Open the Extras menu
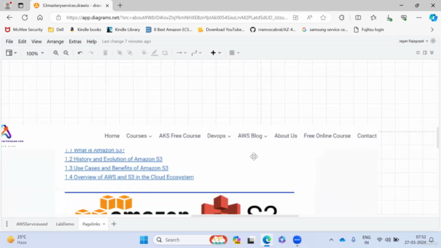Screen dimensions: 441x248 (75, 41)
